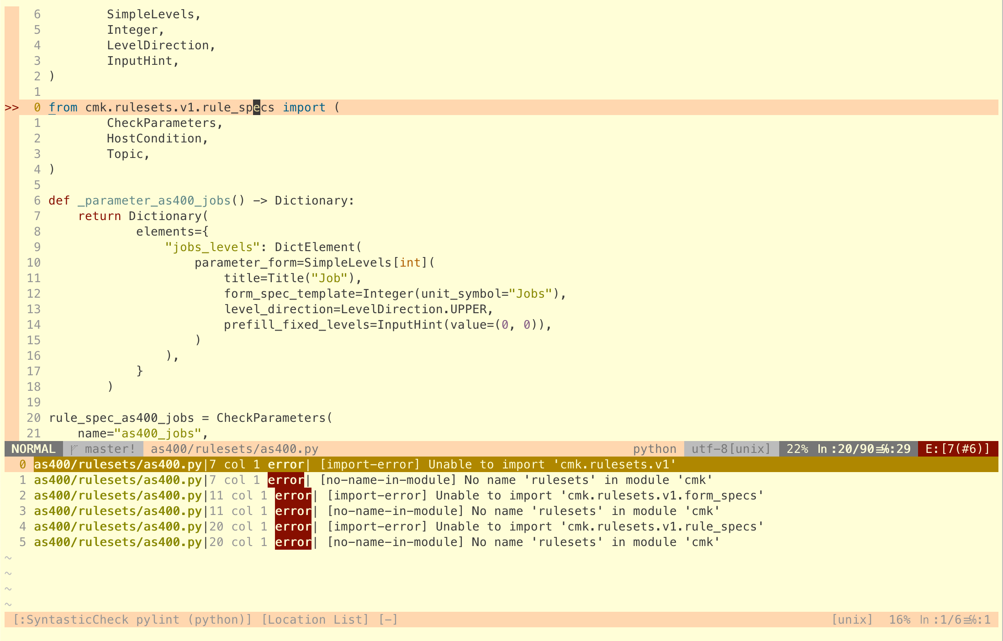The width and height of the screenshot is (1003, 641).
Task: Click the [Location List] label
Action: [x=315, y=620]
